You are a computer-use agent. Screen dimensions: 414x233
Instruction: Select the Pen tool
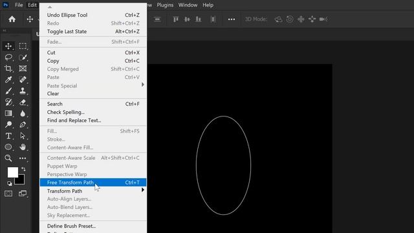(23, 124)
